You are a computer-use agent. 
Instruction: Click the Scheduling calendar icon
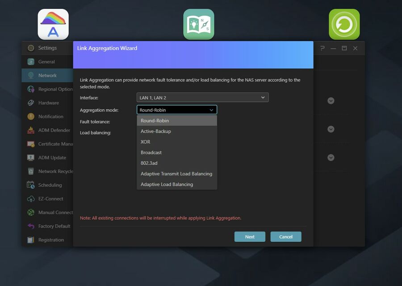click(31, 185)
